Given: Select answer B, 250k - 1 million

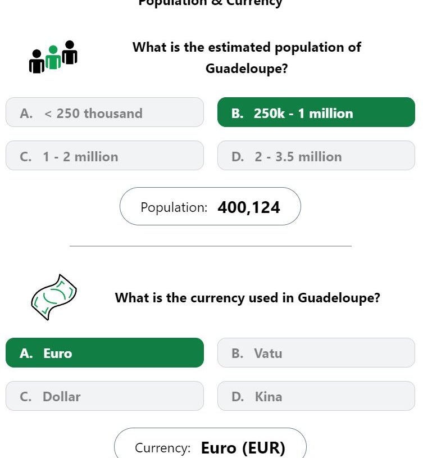Looking at the screenshot, I should 316,112.
